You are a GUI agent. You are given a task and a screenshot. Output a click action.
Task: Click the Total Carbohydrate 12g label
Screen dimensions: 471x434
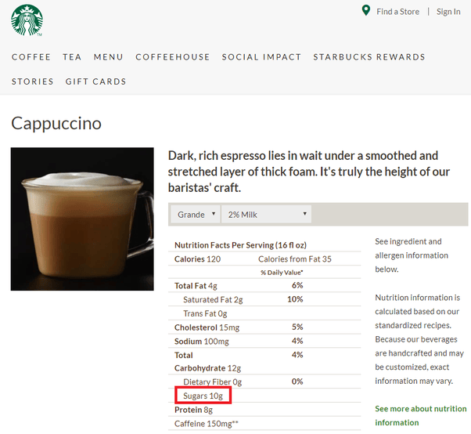click(x=207, y=361)
